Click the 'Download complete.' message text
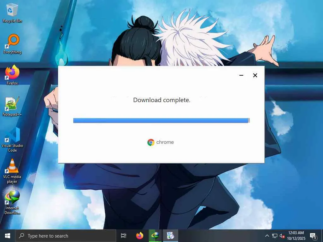This screenshot has width=323, height=242. 161,100
